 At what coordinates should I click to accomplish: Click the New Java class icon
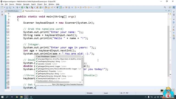coord(40,7)
